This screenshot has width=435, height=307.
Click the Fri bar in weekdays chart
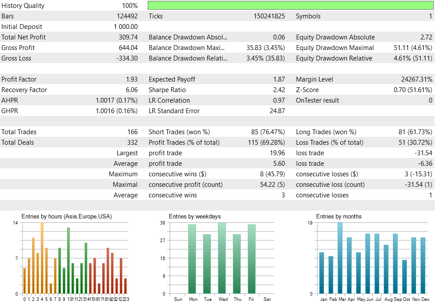(252, 259)
